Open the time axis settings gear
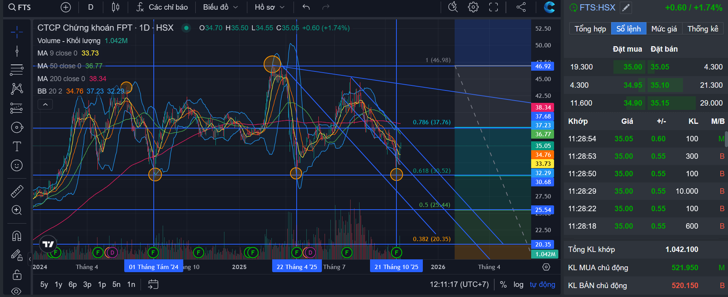 (x=546, y=267)
